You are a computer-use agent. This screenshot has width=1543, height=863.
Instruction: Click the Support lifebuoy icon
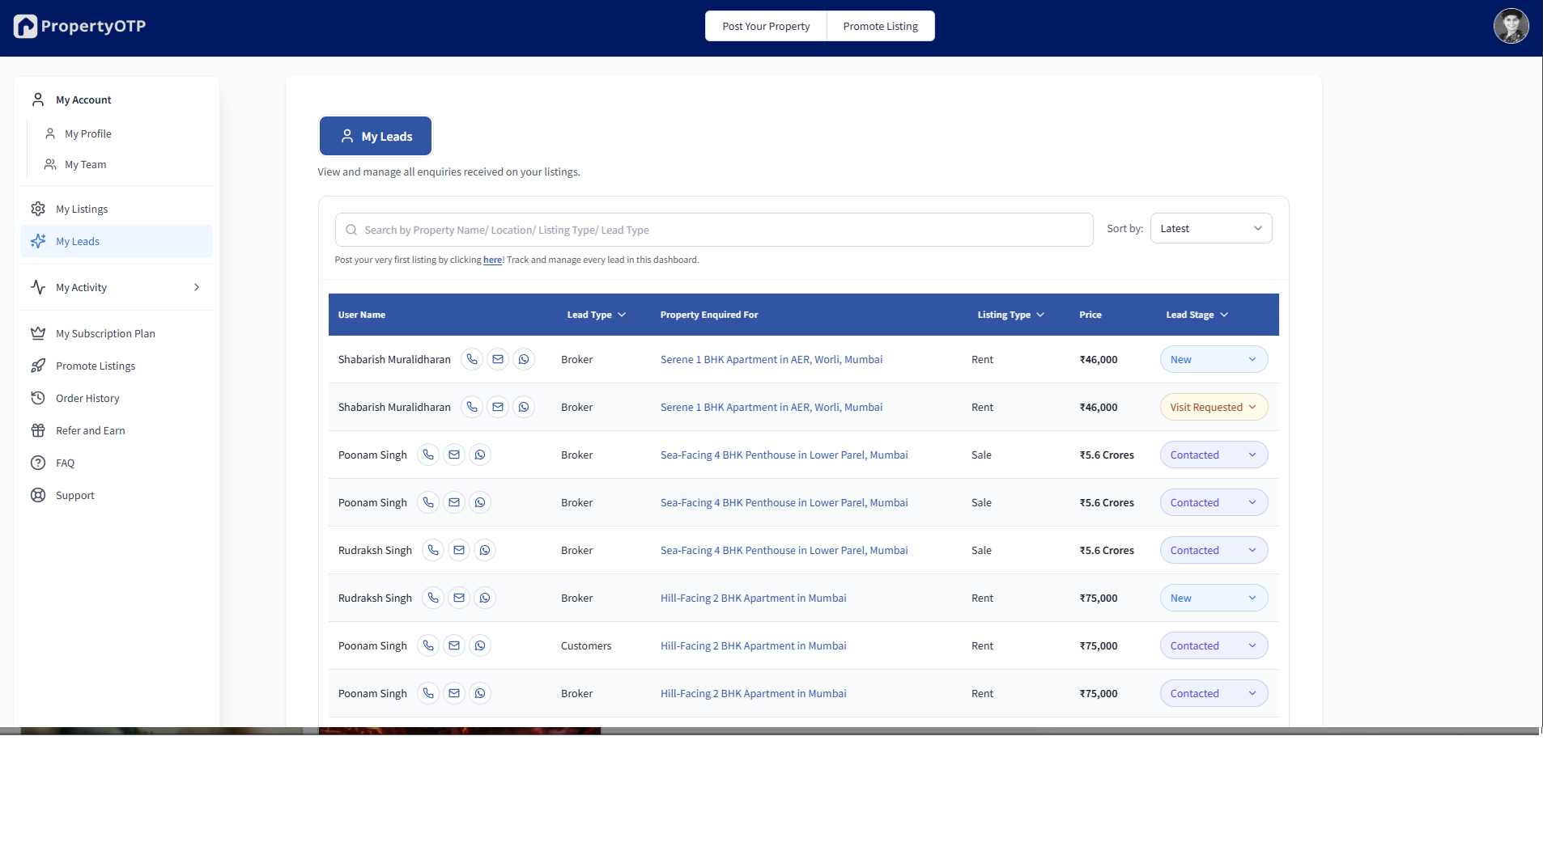point(38,495)
